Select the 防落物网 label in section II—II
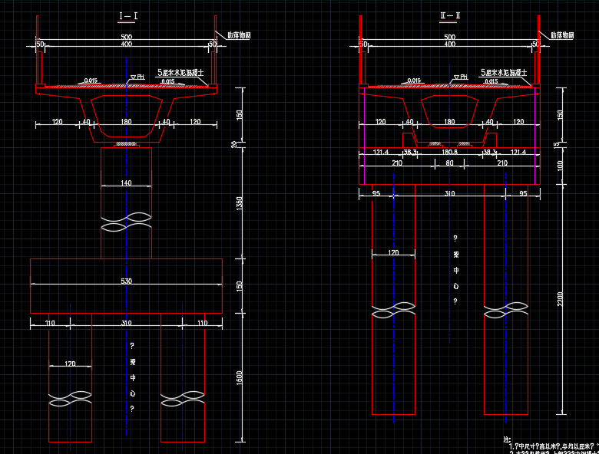The width and height of the screenshot is (599, 454). [x=562, y=35]
